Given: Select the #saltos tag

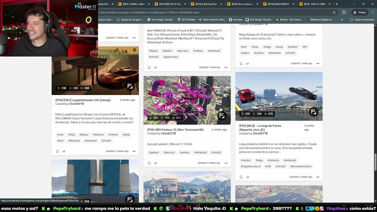Looking at the screenshot, I should 245,53.
